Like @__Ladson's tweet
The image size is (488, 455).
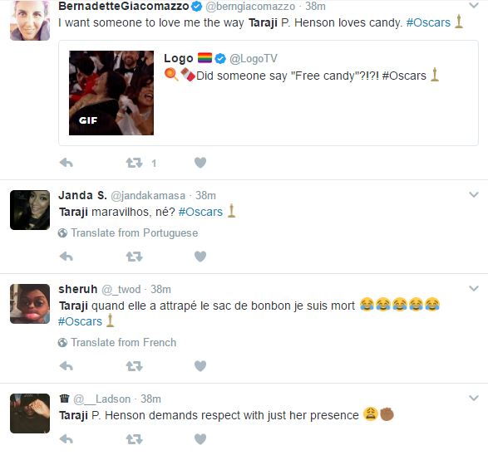pyautogui.click(x=200, y=439)
